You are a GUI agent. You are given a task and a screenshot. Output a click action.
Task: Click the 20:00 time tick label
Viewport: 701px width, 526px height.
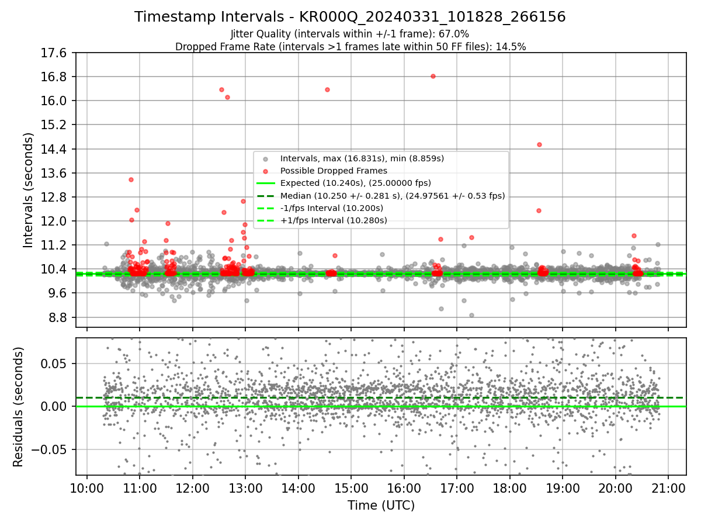616,488
